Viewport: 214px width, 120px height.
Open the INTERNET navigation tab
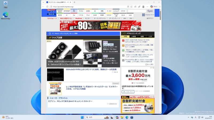pyautogui.click(x=67, y=11)
